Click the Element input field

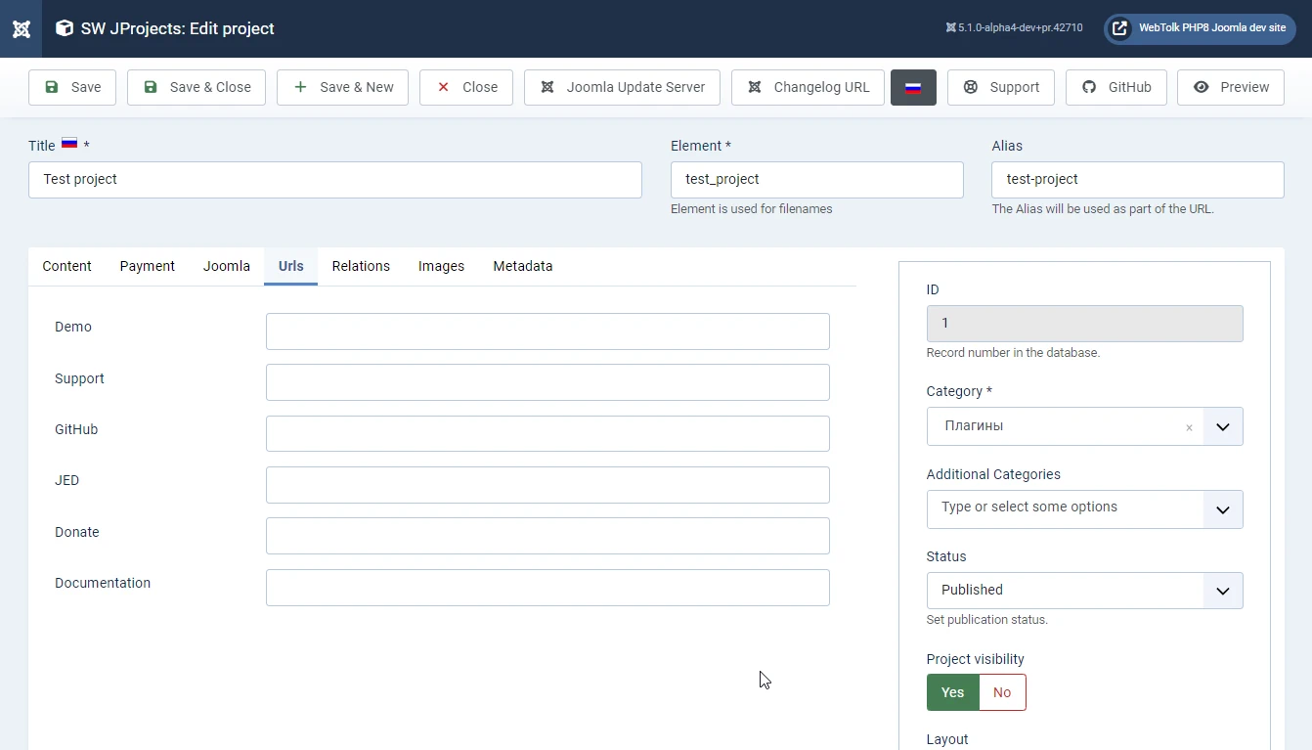coord(817,180)
